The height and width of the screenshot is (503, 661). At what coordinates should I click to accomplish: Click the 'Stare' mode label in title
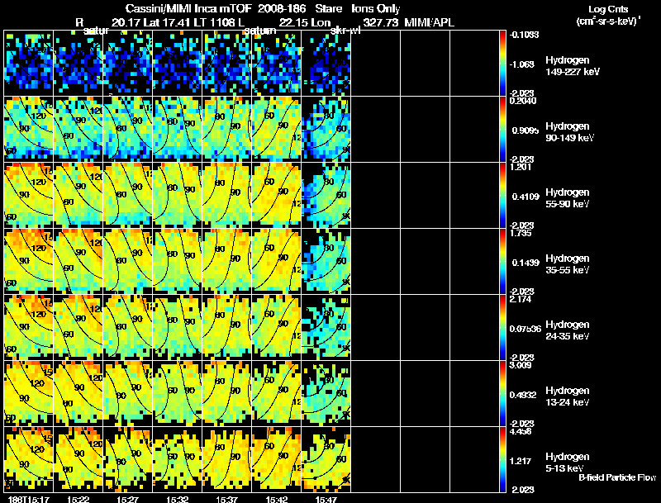coord(328,9)
